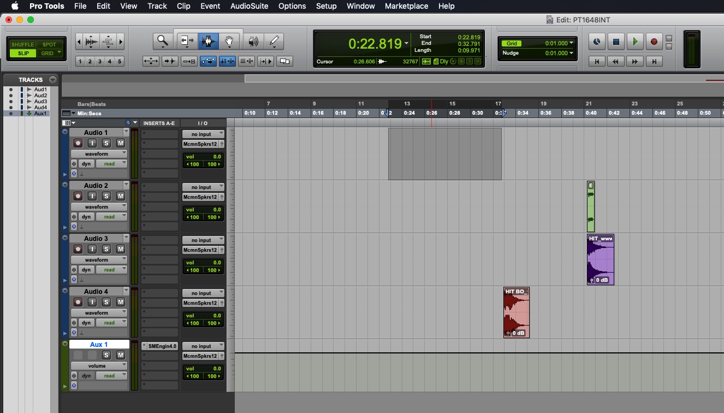Viewport: 724px width, 413px height.
Task: Select the Selector waveform tool
Action: click(x=207, y=41)
